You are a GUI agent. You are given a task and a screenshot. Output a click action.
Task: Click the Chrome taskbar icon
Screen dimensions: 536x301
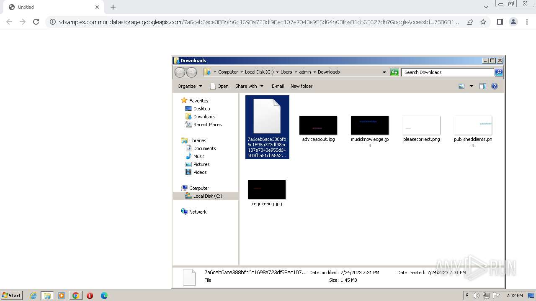coord(76,296)
